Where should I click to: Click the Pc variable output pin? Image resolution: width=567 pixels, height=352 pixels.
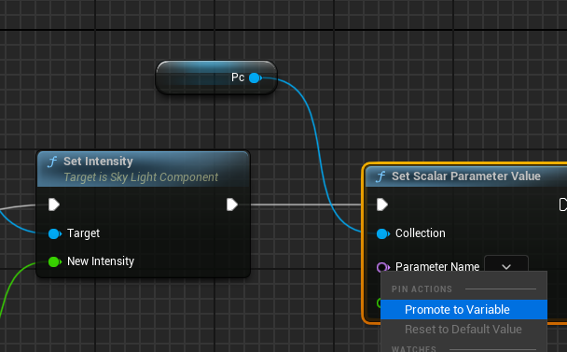[x=255, y=77]
